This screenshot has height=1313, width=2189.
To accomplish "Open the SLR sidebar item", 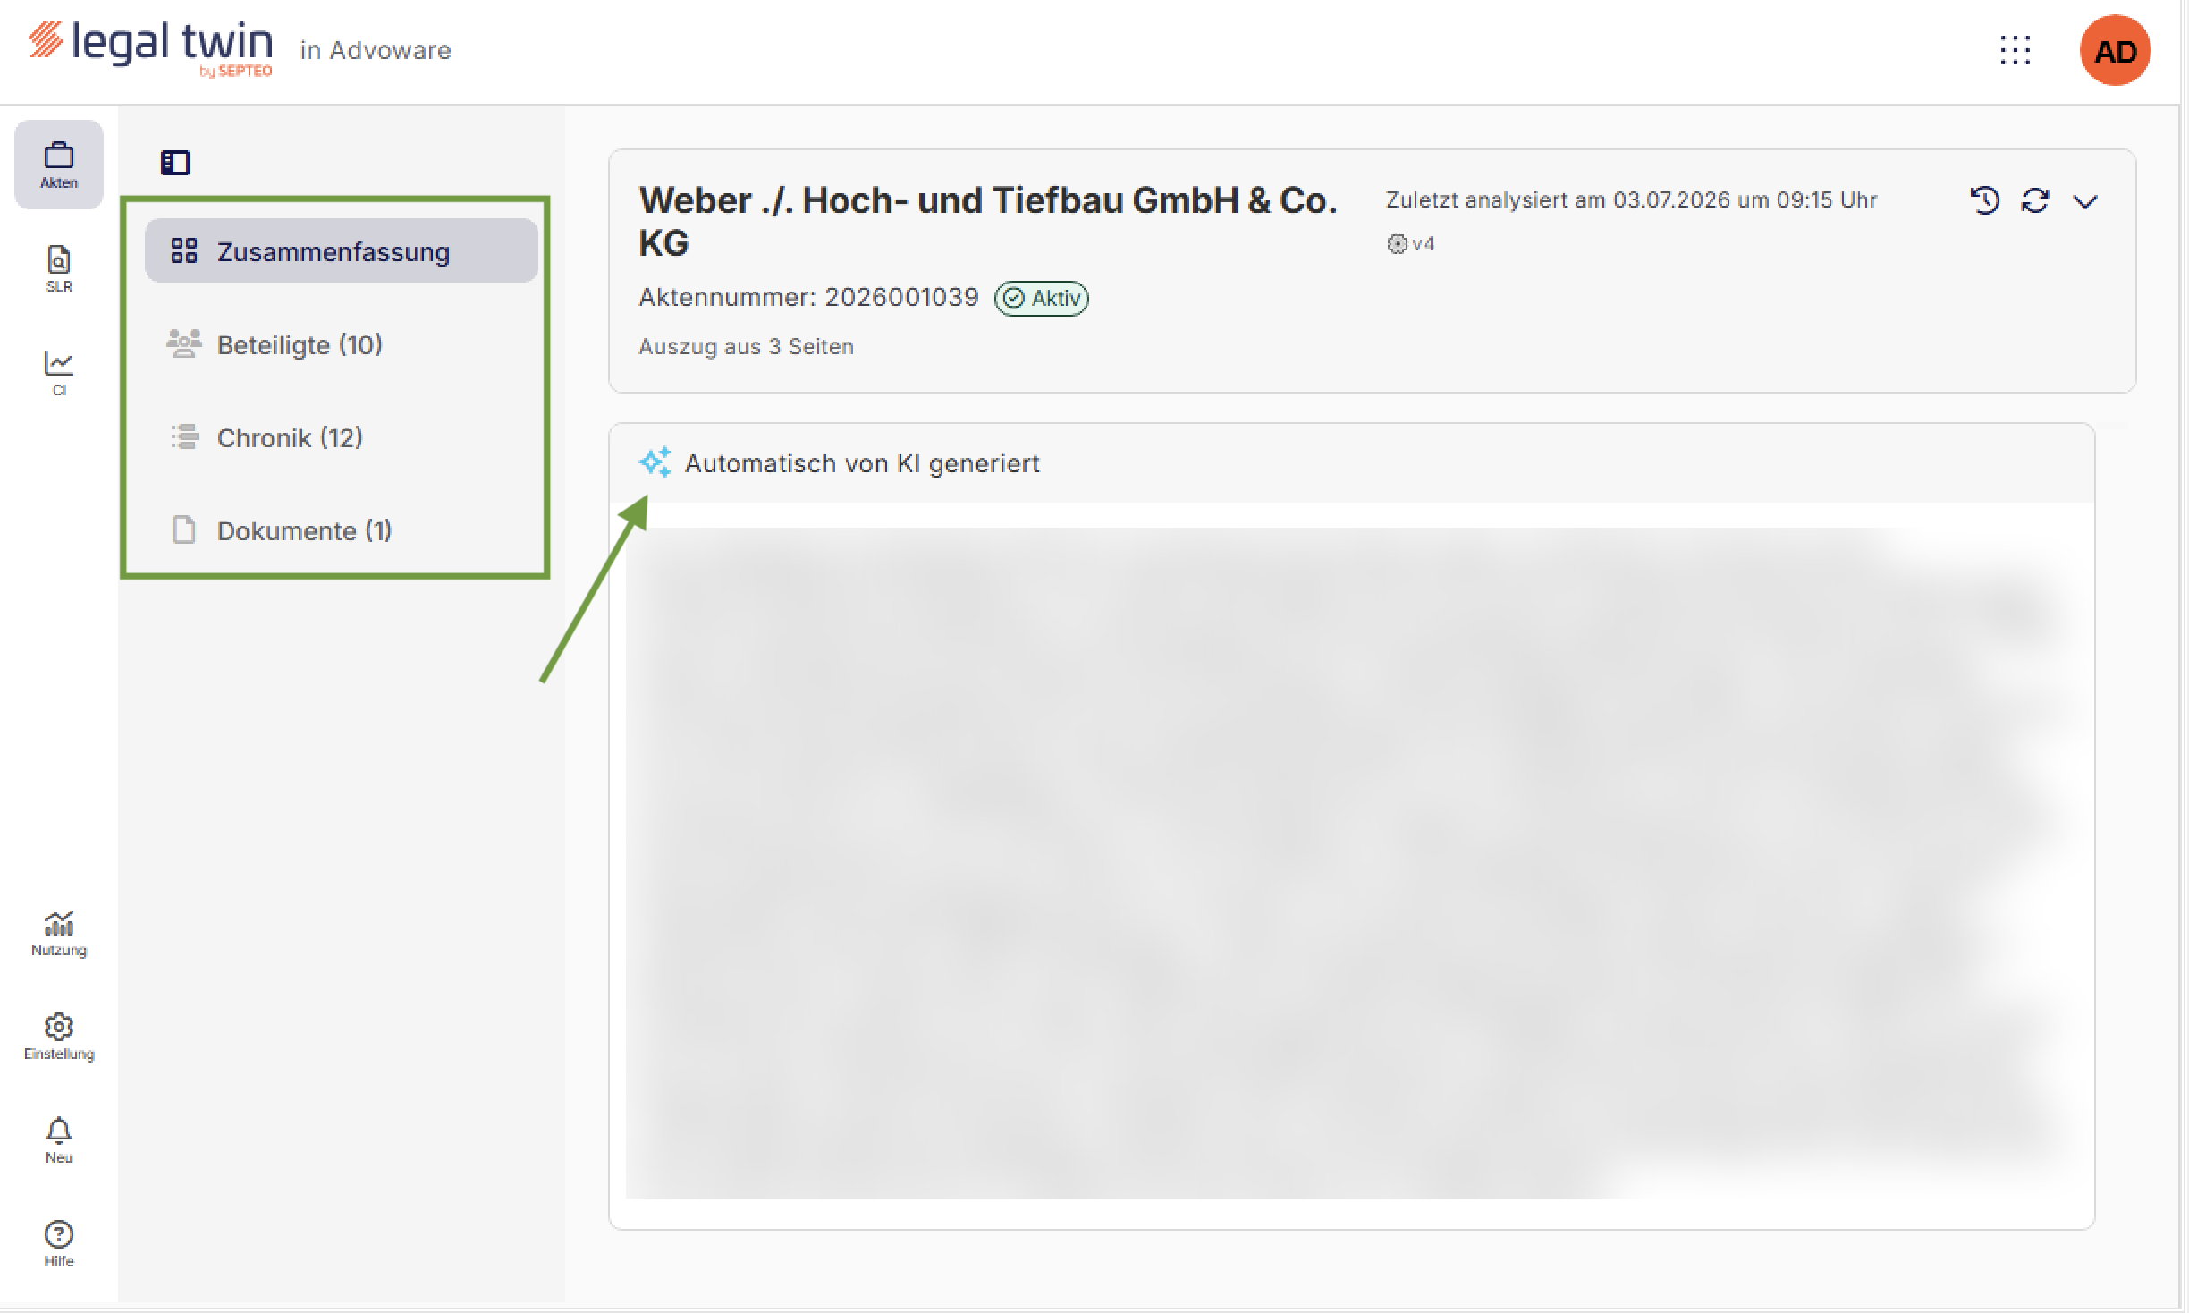I will pos(59,268).
